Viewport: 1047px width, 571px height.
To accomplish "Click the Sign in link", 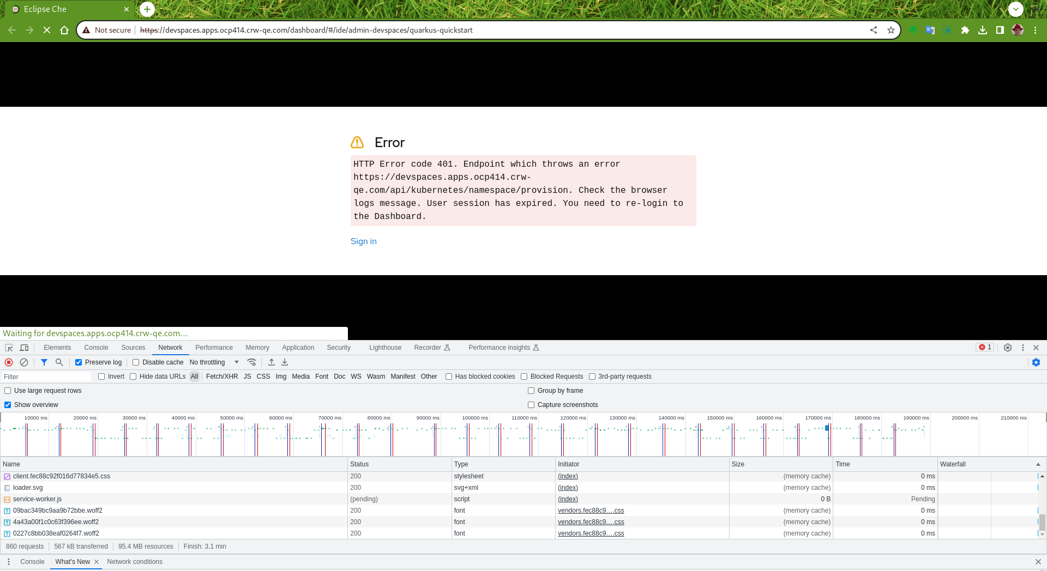I will click(364, 241).
